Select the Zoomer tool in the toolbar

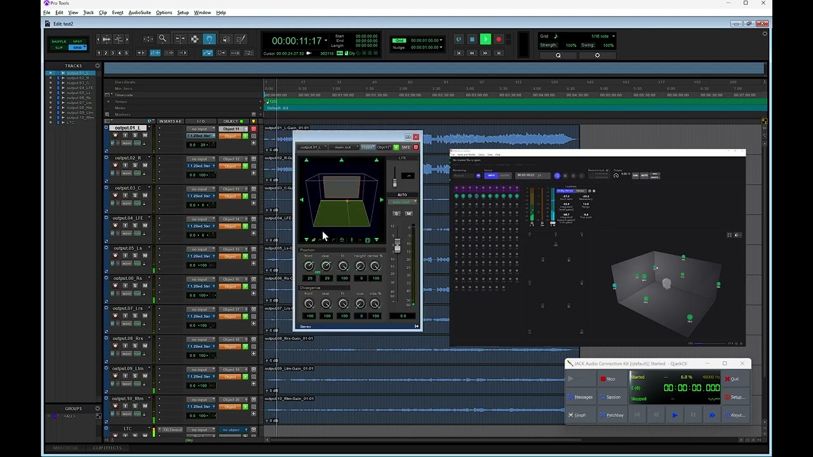click(x=163, y=39)
